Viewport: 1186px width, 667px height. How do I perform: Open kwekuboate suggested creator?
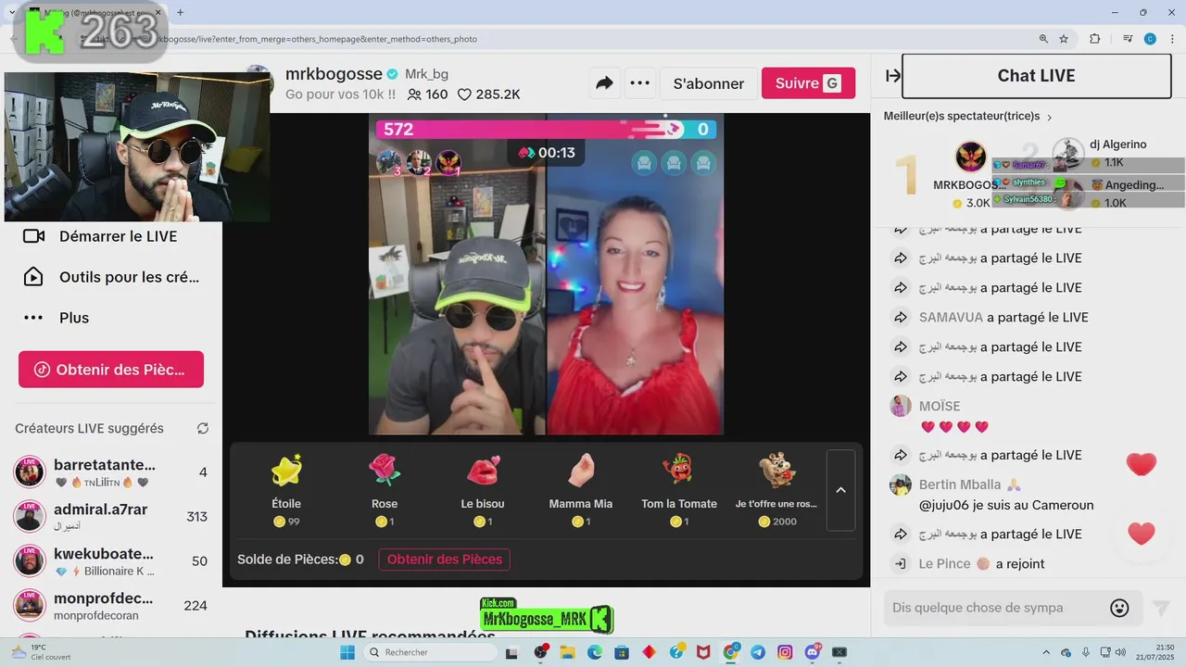click(111, 561)
